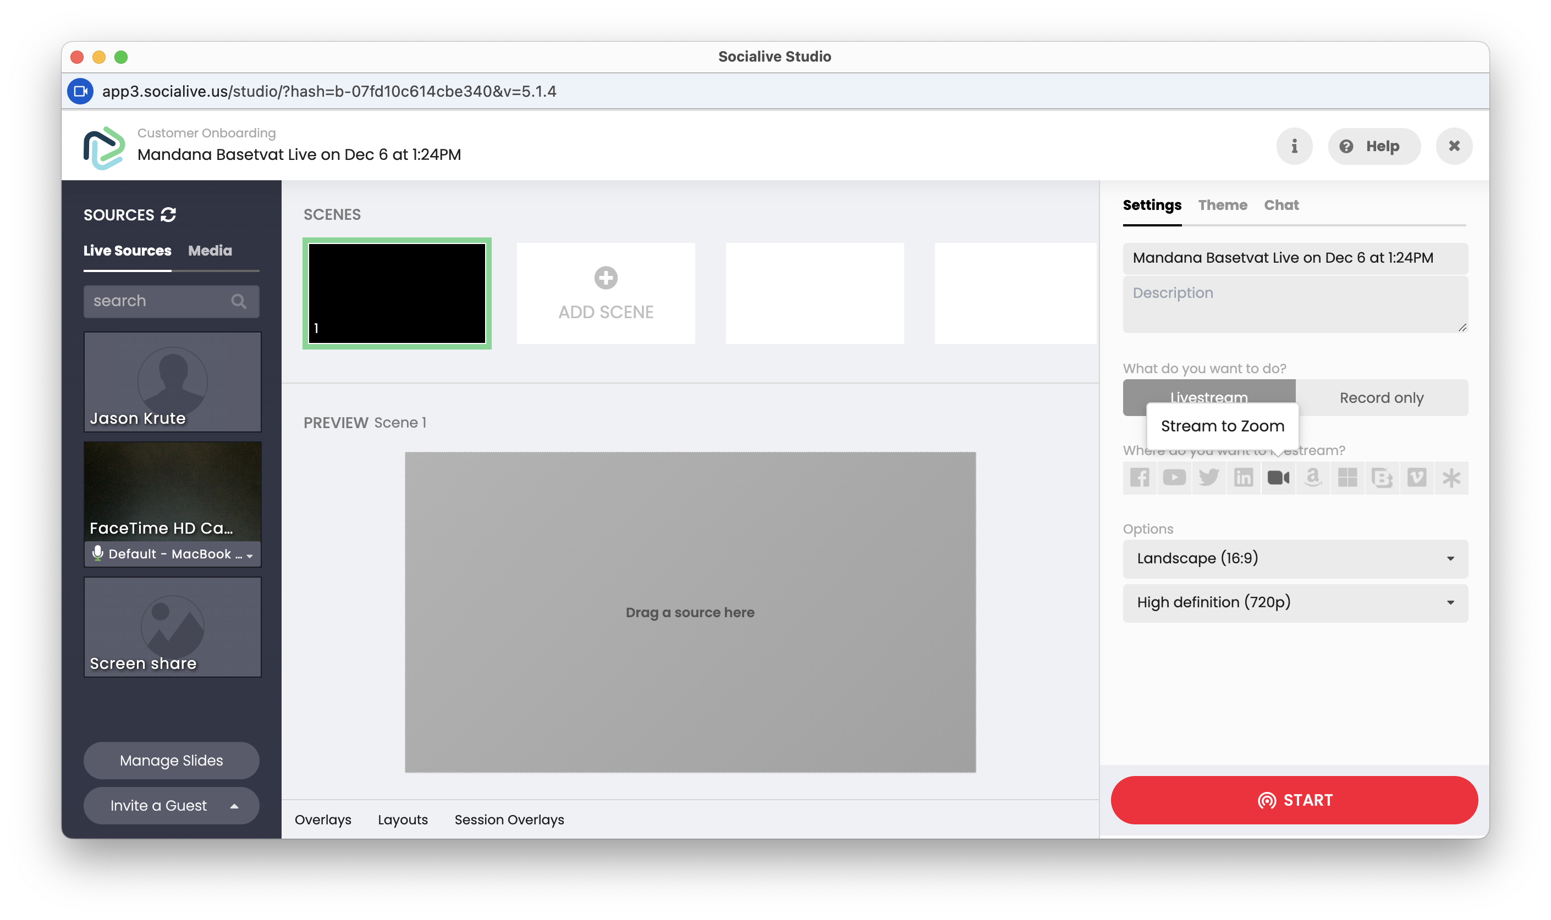Click the ADD SCENE tile
Viewport: 1551px width, 920px height.
[606, 293]
